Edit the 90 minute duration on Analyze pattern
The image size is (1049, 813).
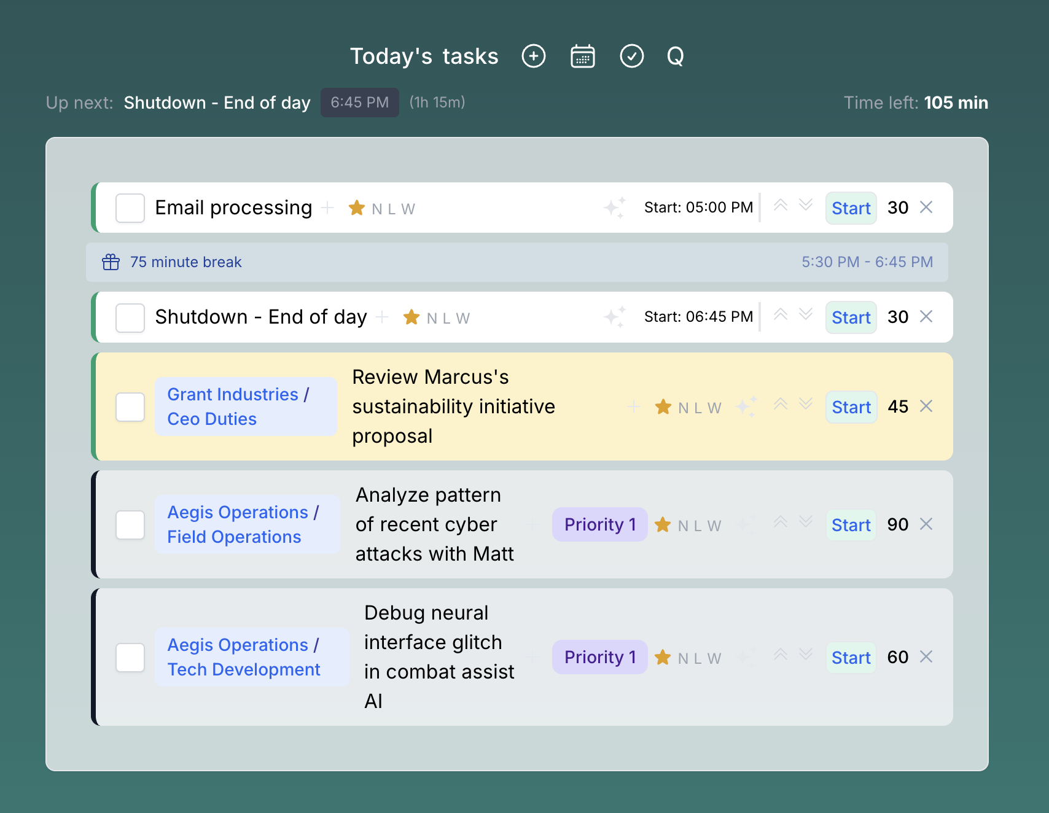(898, 524)
